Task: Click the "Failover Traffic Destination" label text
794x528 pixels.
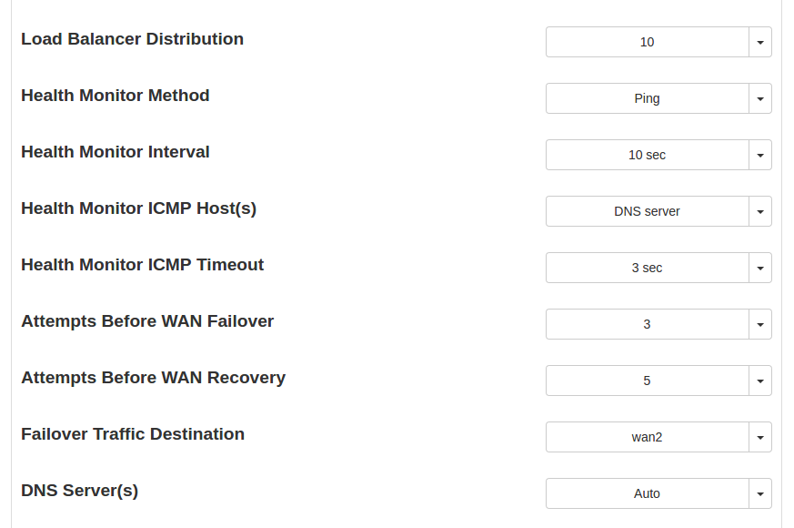Action: 133,434
